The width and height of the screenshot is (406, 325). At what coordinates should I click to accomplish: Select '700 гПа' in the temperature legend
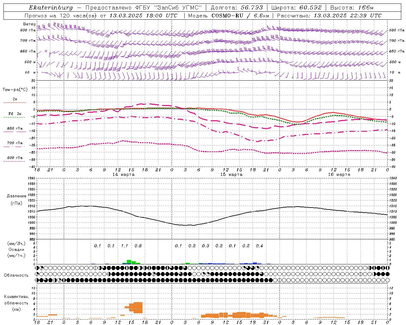tap(15, 143)
